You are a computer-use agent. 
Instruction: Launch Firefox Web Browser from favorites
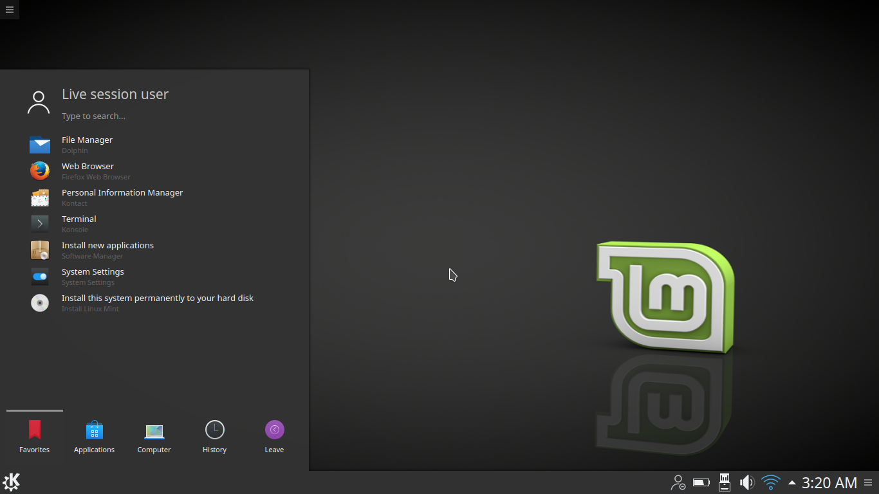pyautogui.click(x=154, y=171)
